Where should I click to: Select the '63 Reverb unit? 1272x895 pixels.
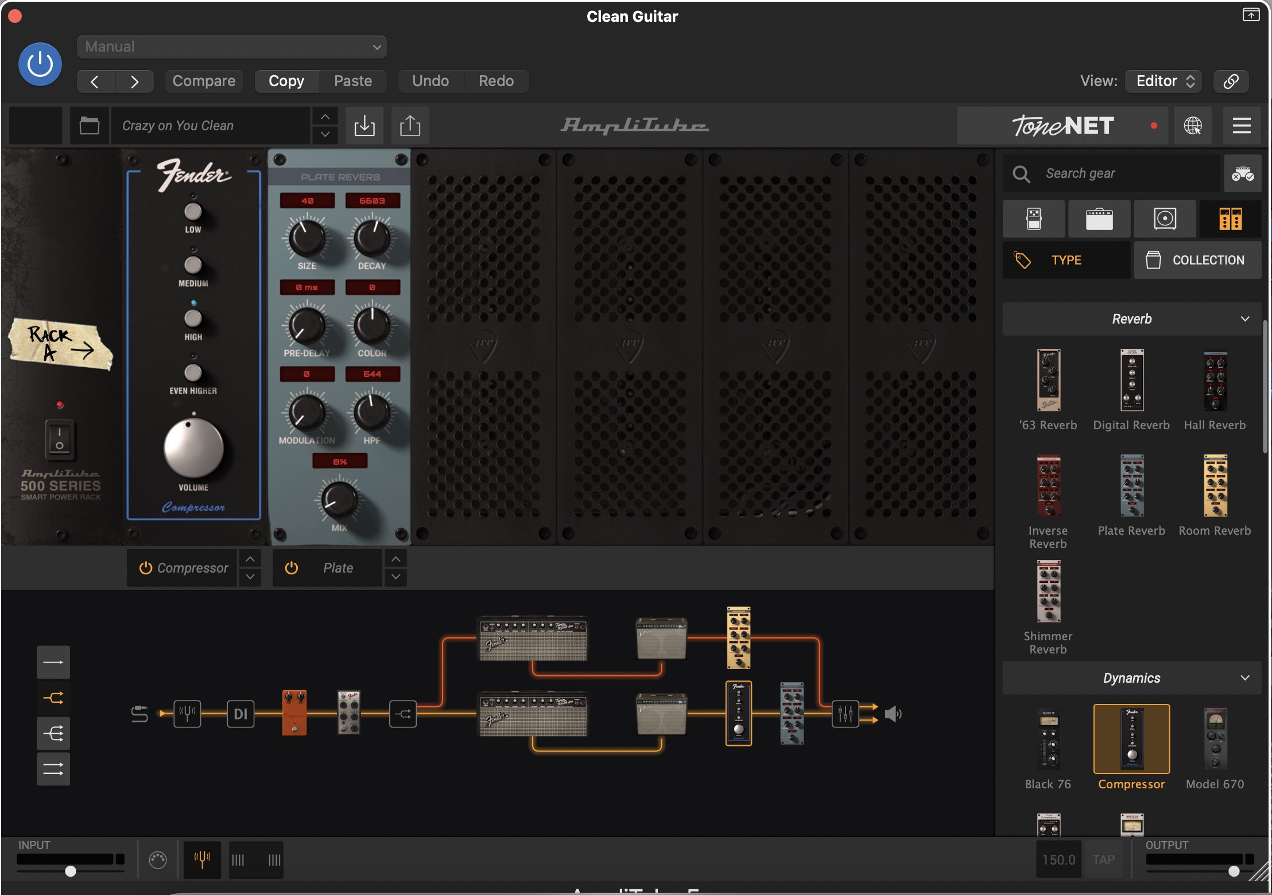1048,390
